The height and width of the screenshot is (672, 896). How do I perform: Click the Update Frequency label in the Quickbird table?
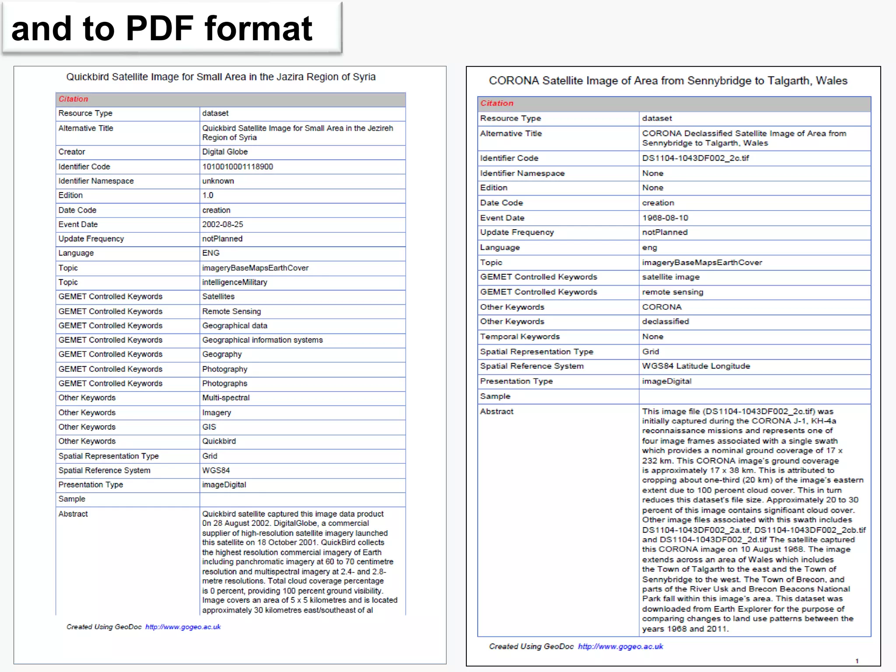click(91, 239)
